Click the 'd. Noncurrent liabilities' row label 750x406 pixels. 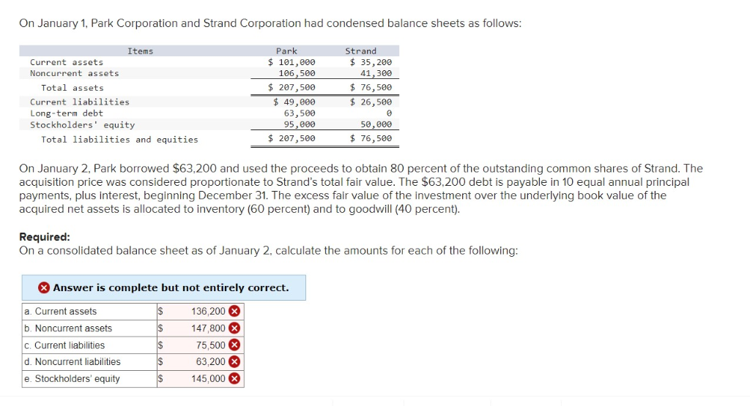coord(73,362)
